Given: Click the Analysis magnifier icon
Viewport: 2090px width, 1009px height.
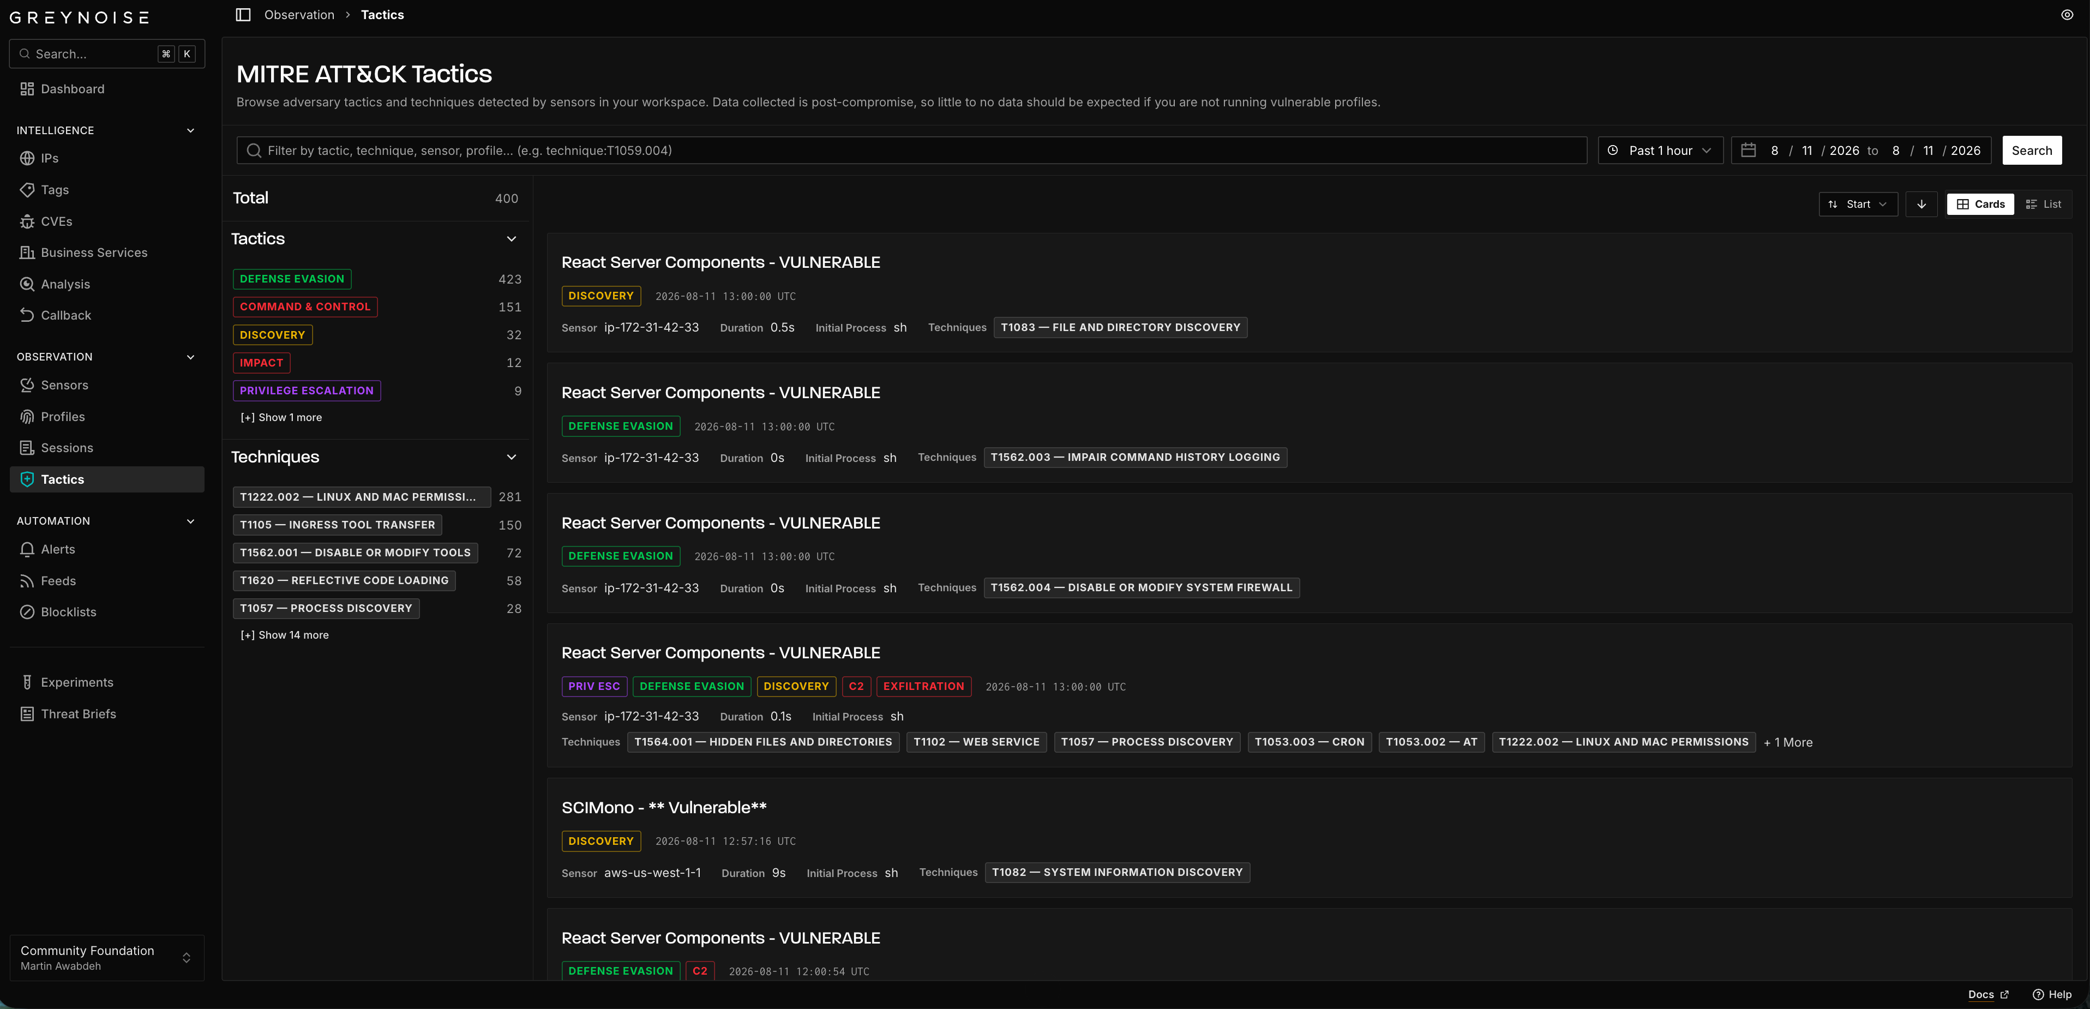Looking at the screenshot, I should (x=27, y=285).
